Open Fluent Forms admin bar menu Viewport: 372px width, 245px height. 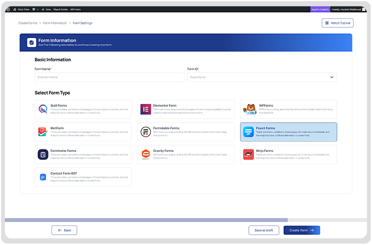click(x=61, y=9)
